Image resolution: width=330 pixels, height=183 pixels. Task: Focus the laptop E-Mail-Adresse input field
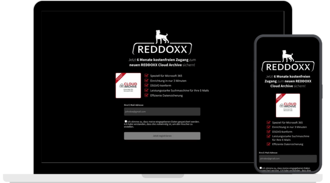click(x=162, y=112)
